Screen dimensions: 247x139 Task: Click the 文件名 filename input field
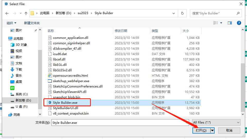pos(120,123)
